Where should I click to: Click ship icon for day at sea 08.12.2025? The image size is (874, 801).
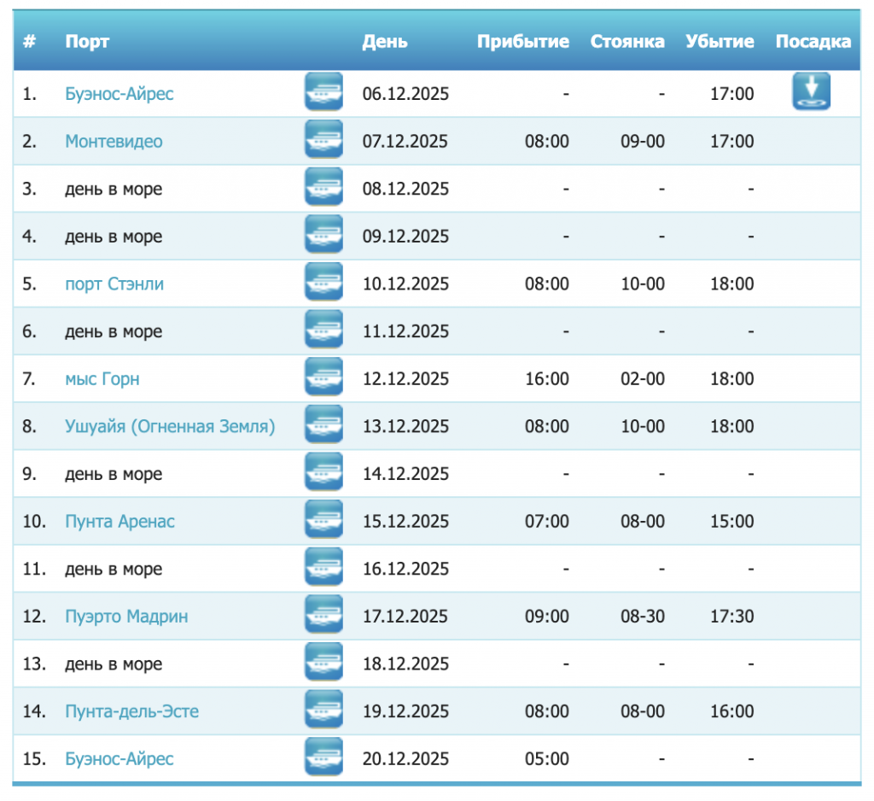pos(323,188)
